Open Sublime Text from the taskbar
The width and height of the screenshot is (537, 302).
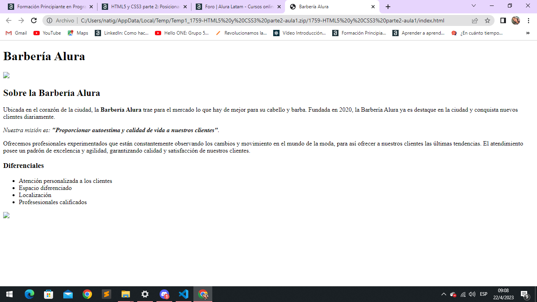point(107,294)
